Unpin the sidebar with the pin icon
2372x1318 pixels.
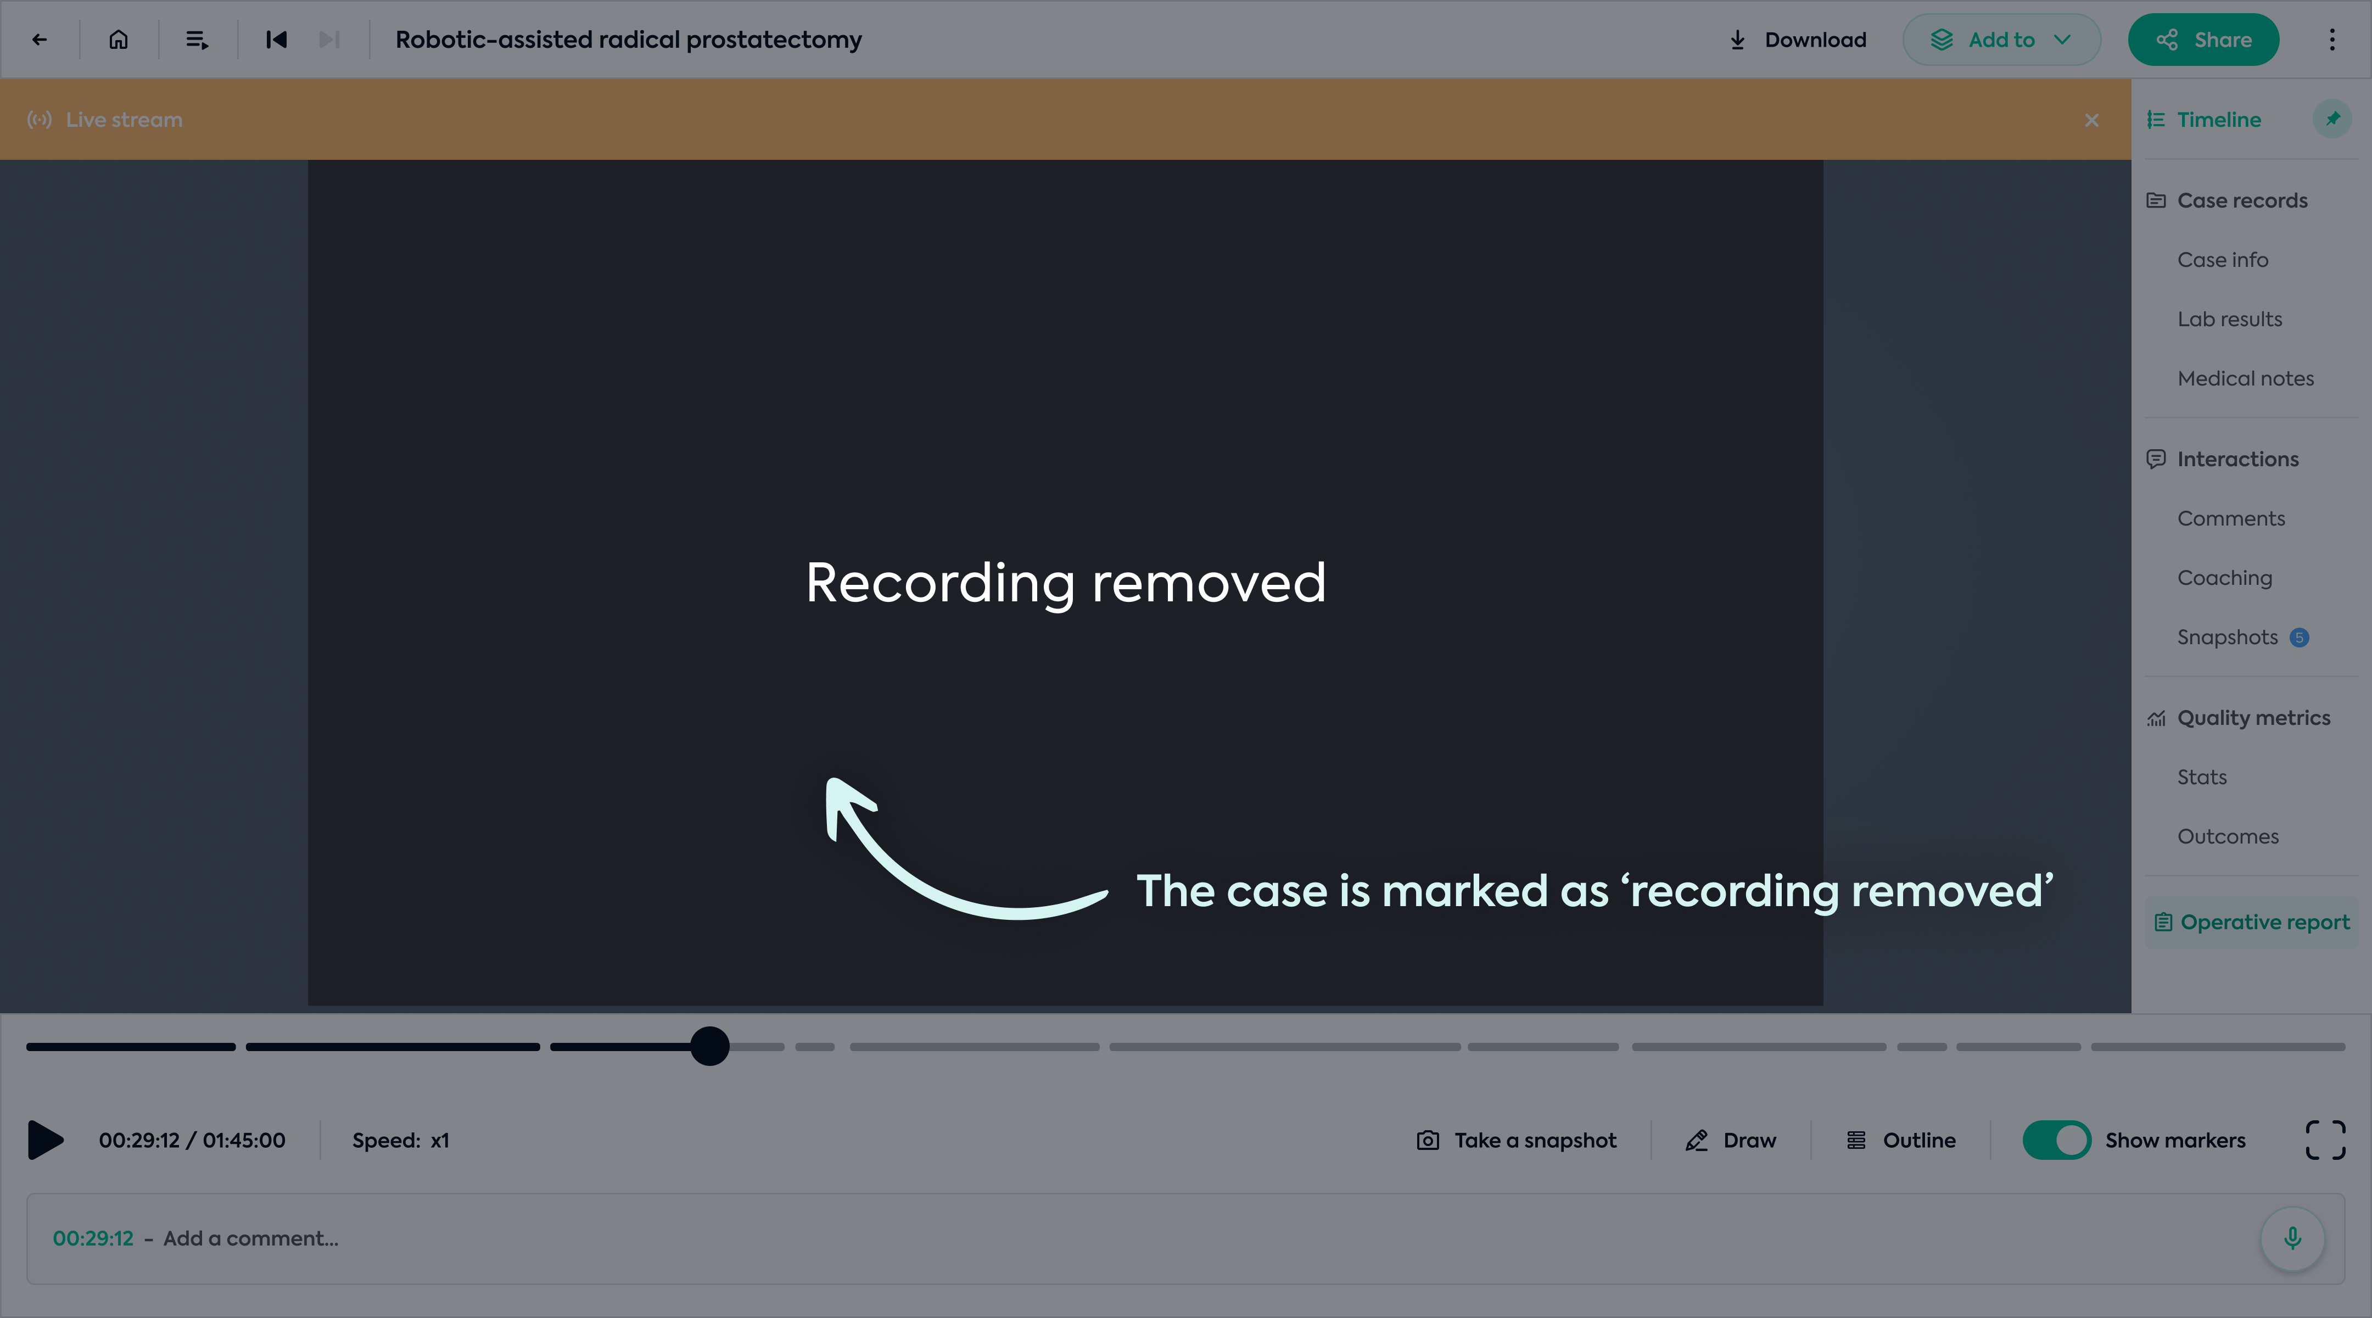pos(2332,119)
